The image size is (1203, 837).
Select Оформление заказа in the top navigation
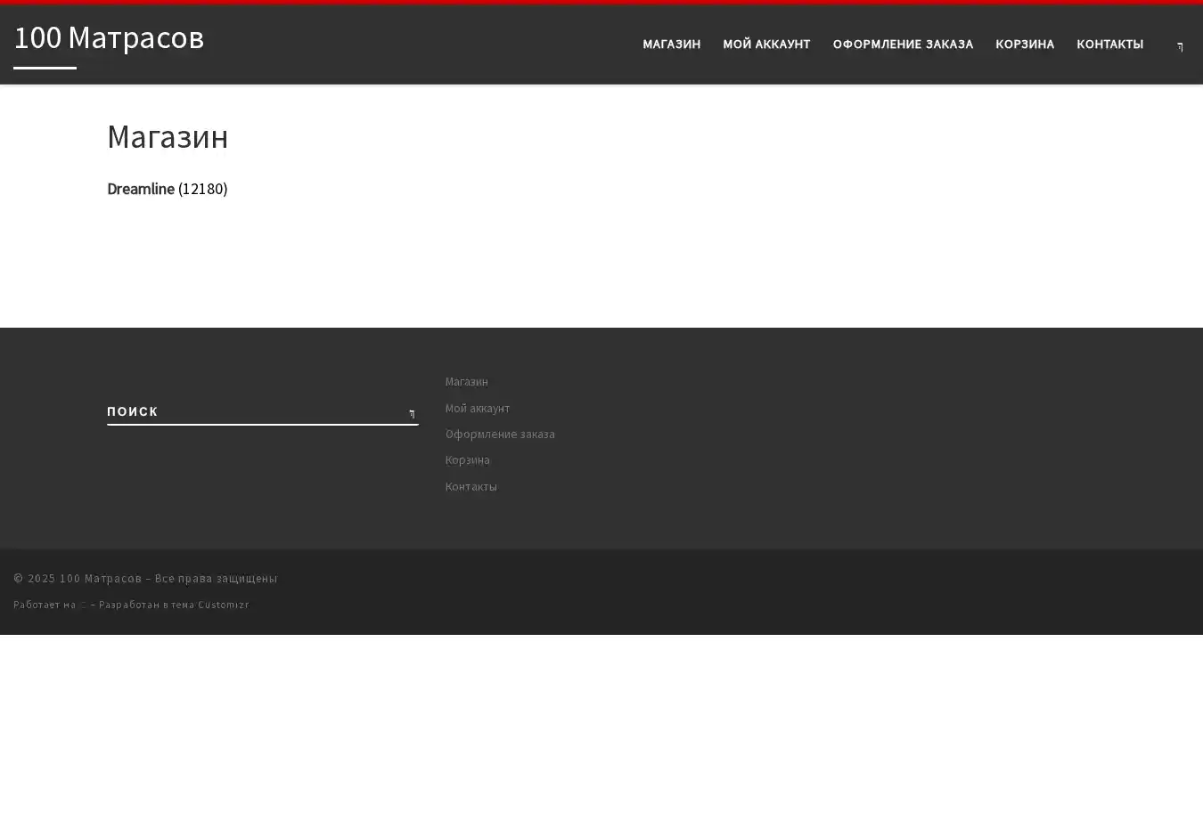coord(903,45)
